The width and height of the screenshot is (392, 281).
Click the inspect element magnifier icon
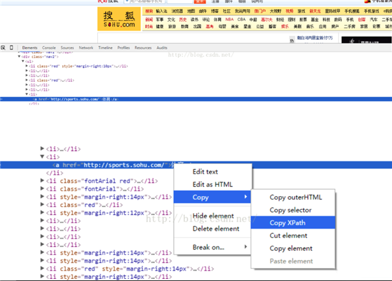(x=3, y=48)
